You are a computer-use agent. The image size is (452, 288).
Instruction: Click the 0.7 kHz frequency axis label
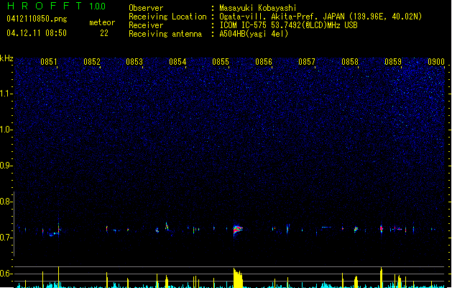pyautogui.click(x=6, y=238)
